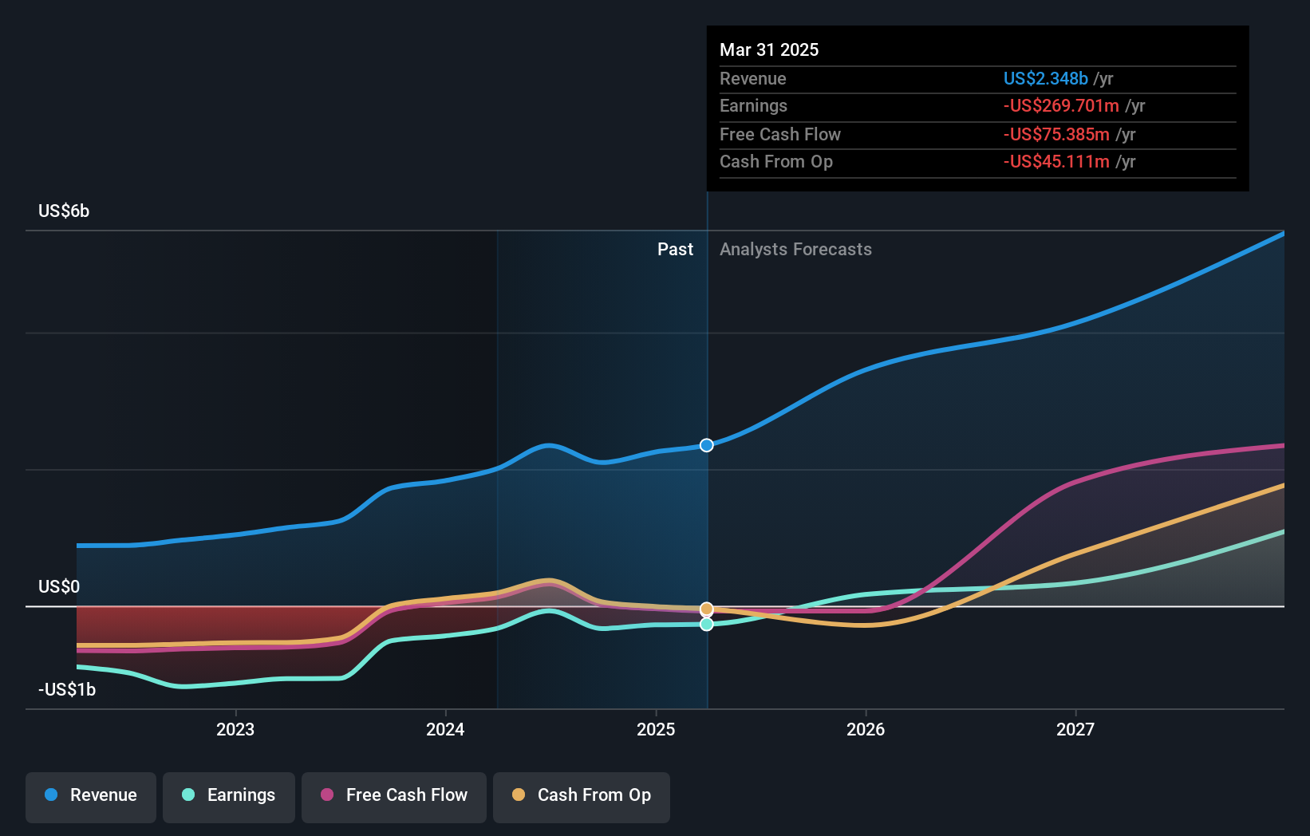
Task: Click the 2024 label on the time axis
Action: point(445,728)
